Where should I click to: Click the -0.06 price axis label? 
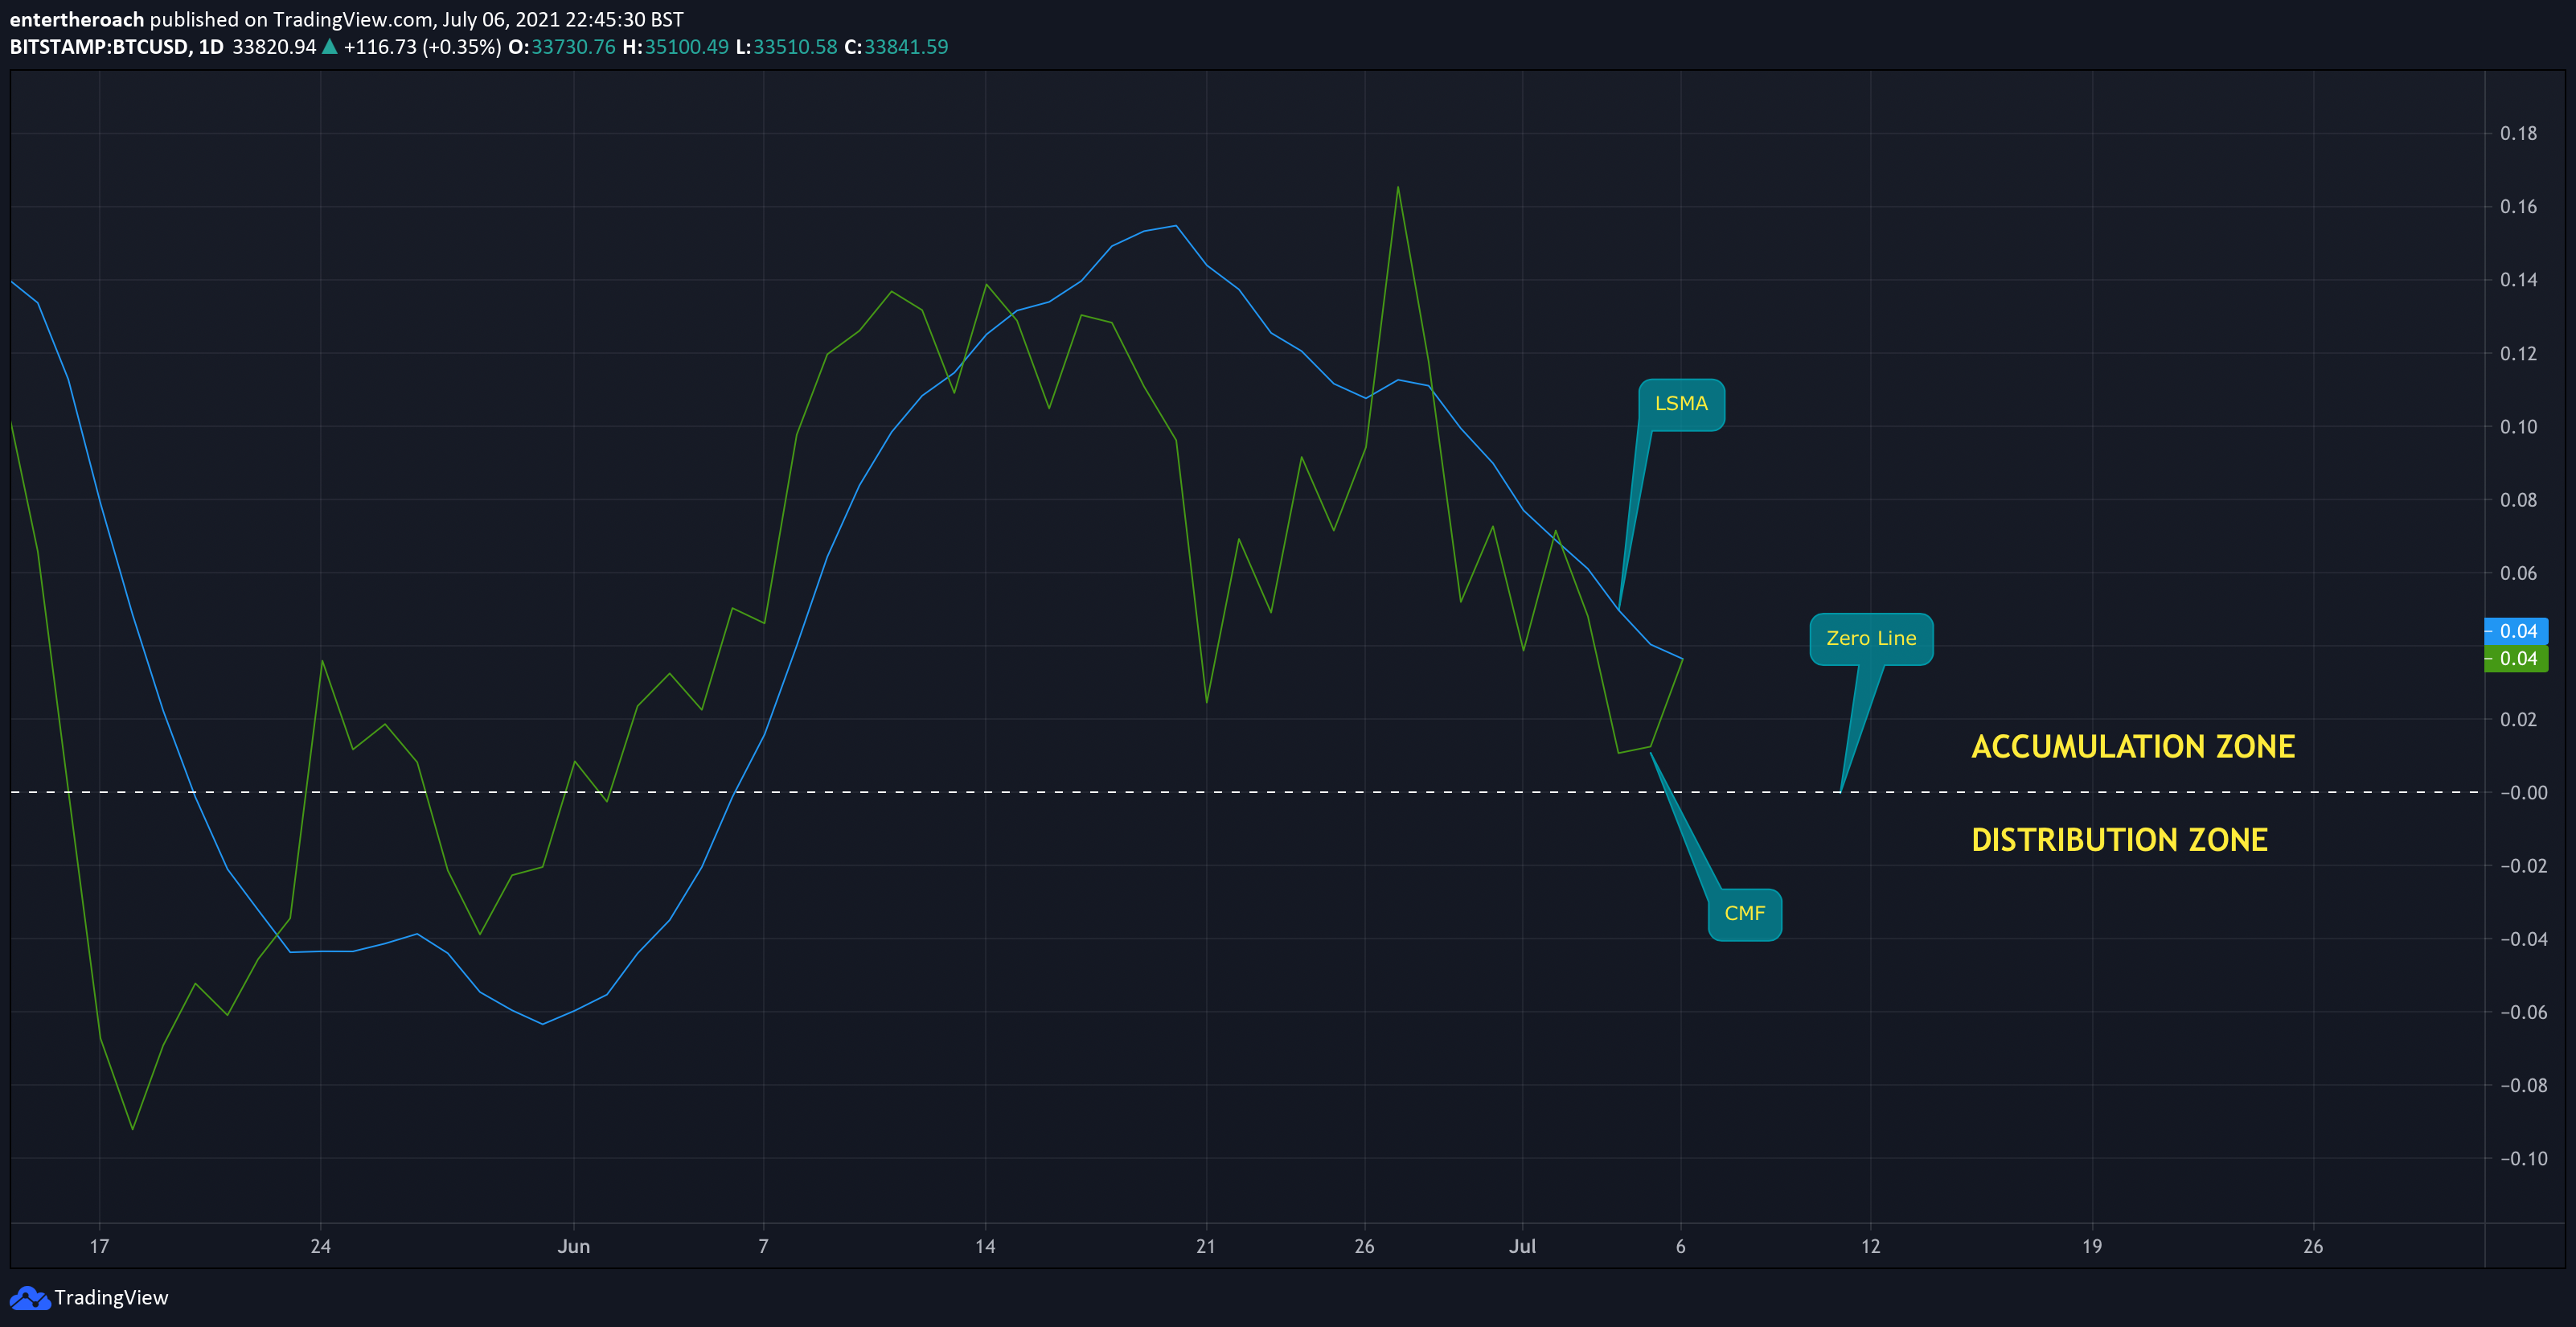pyautogui.click(x=2523, y=1013)
